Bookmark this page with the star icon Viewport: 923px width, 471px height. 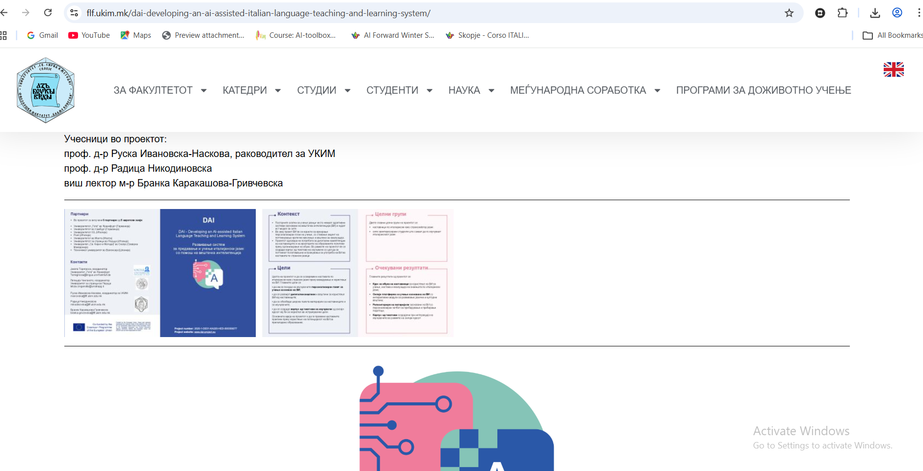pos(789,13)
